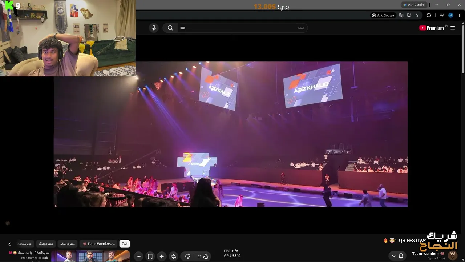Open the three-dot more actions button
Image resolution: width=465 pixels, height=262 pixels.
click(x=138, y=256)
